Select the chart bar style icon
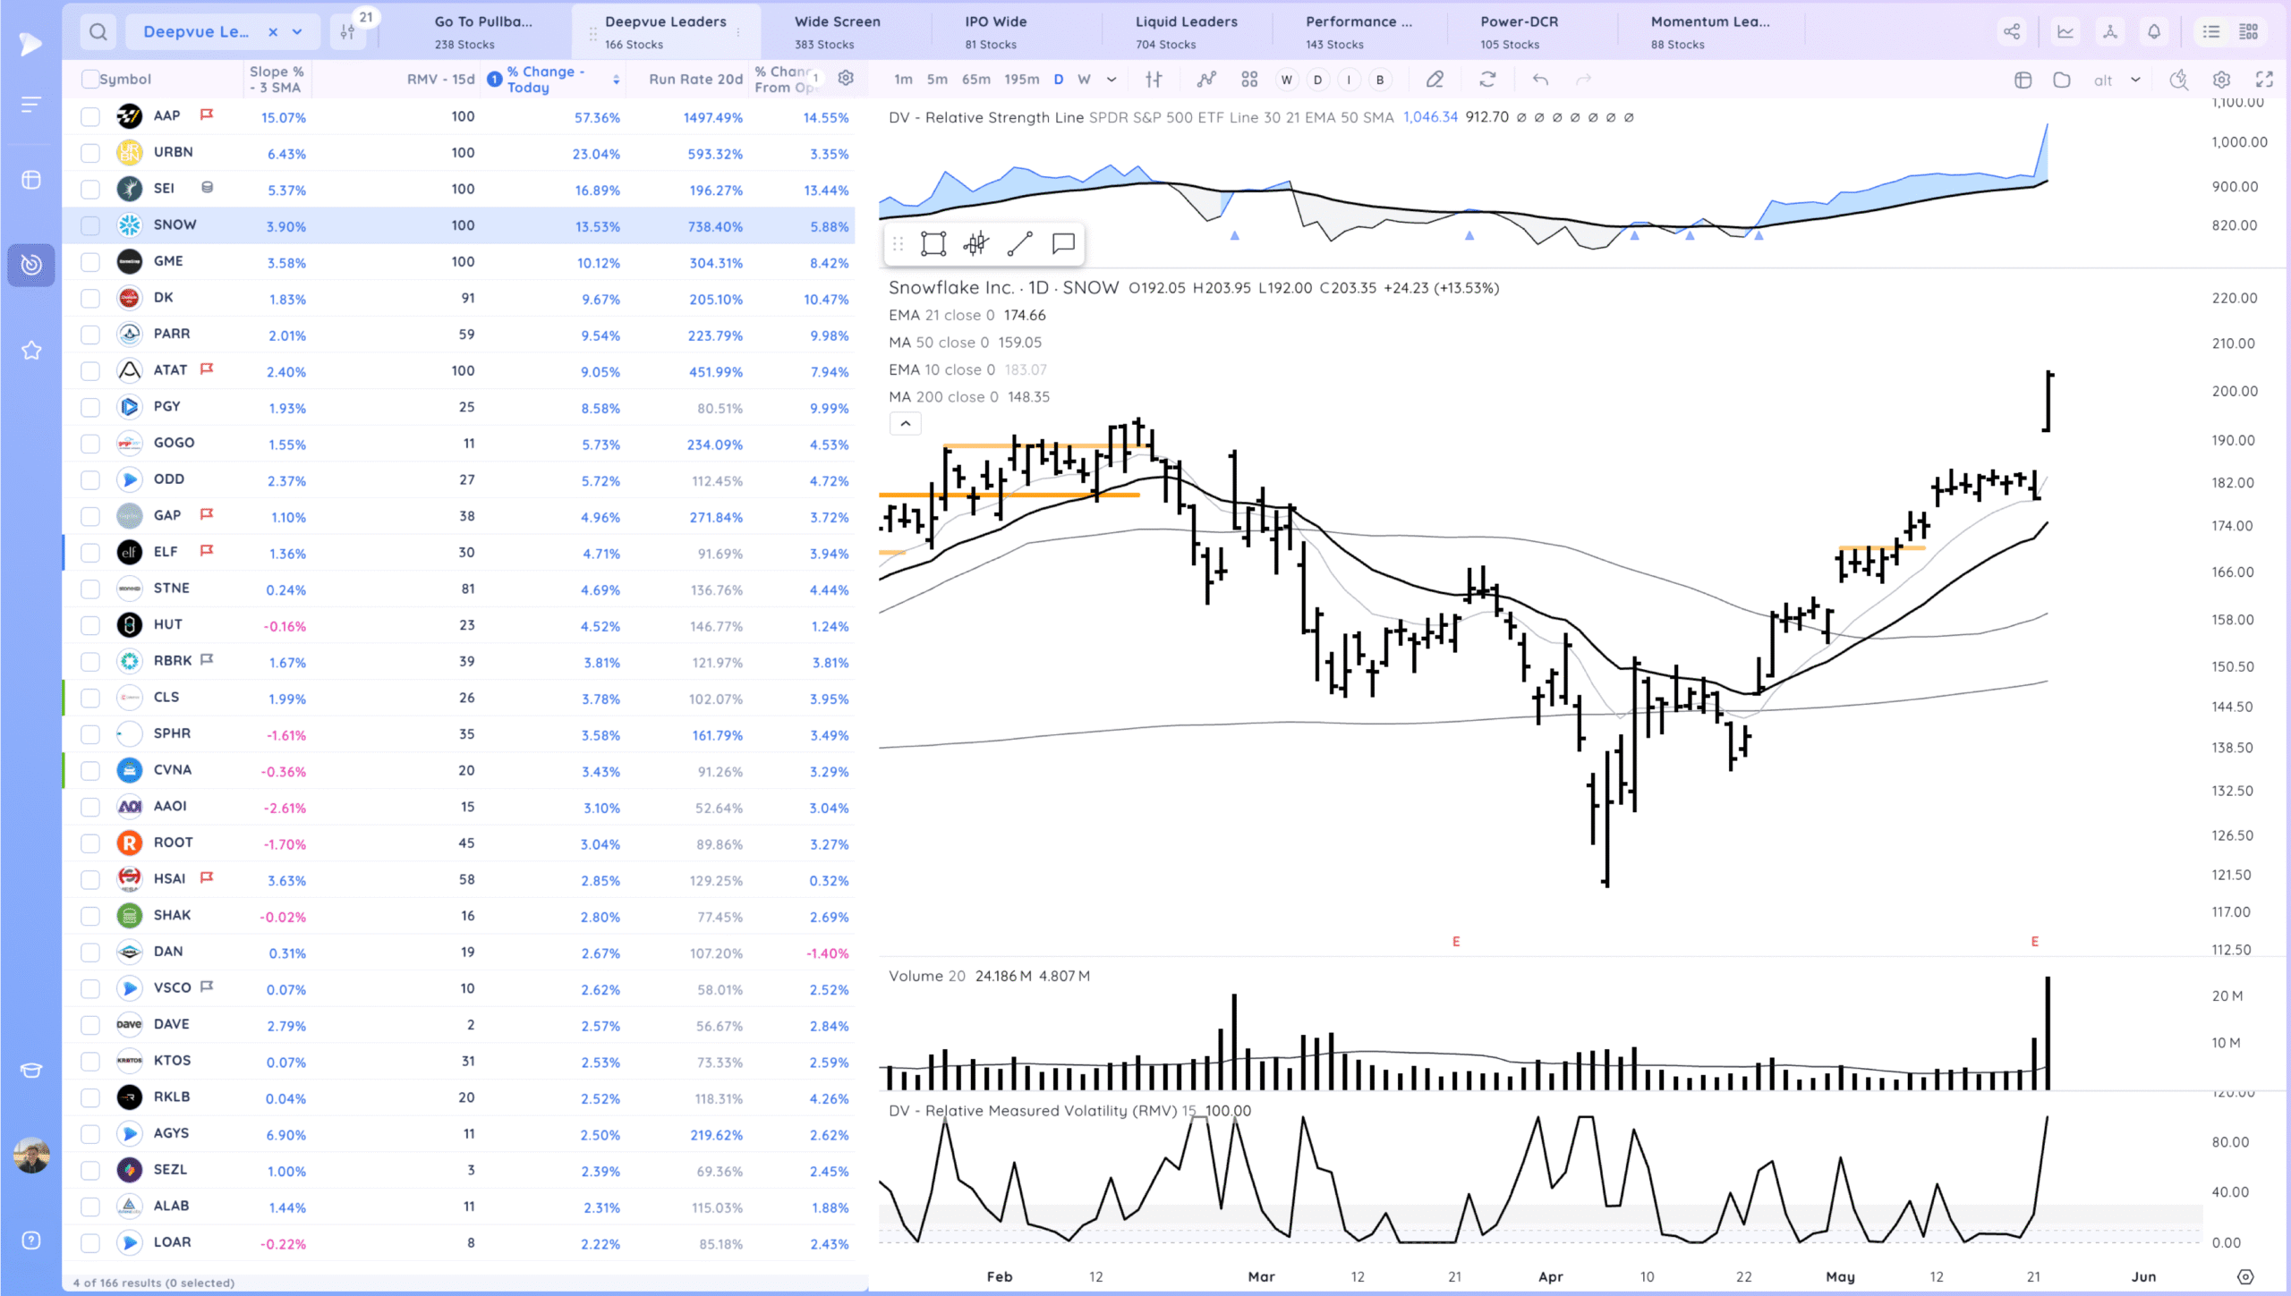This screenshot has height=1296, width=2291. pos(1154,80)
